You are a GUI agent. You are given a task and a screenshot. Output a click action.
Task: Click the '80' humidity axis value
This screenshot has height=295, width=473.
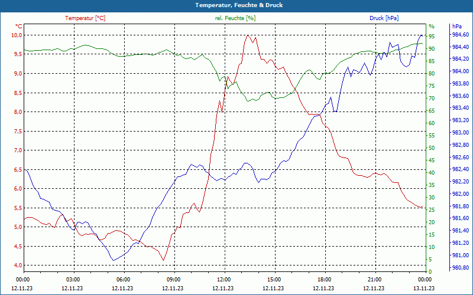[432, 73]
